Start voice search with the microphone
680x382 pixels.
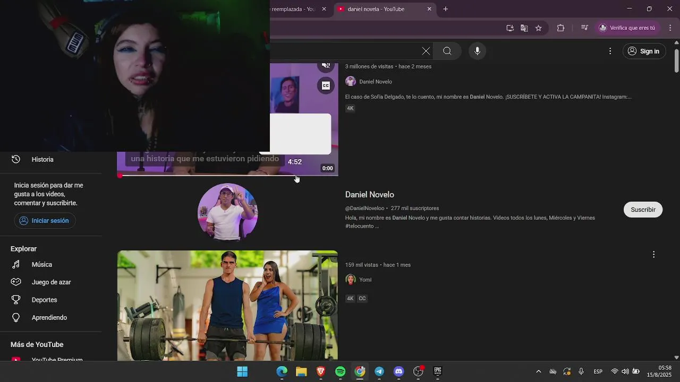coord(477,51)
